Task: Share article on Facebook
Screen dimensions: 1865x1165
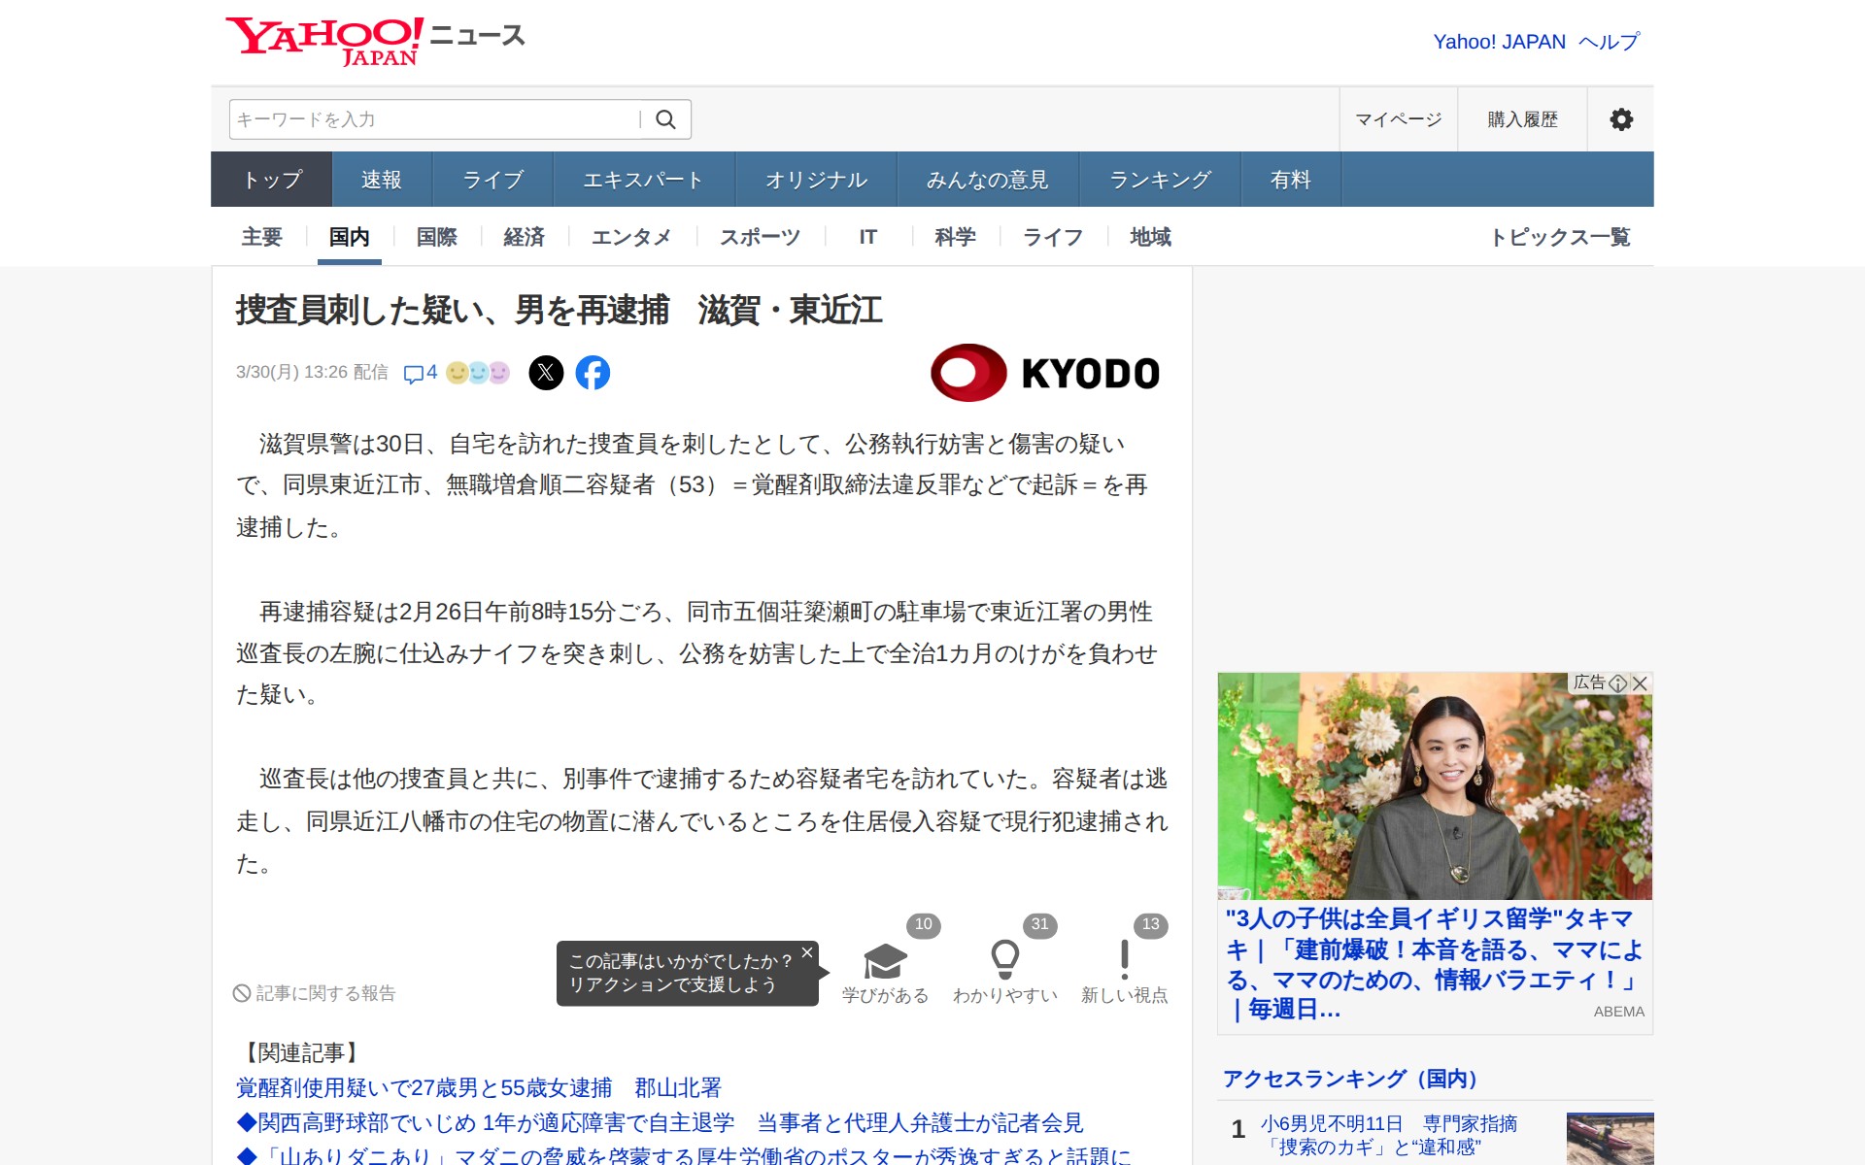Action: (x=593, y=373)
